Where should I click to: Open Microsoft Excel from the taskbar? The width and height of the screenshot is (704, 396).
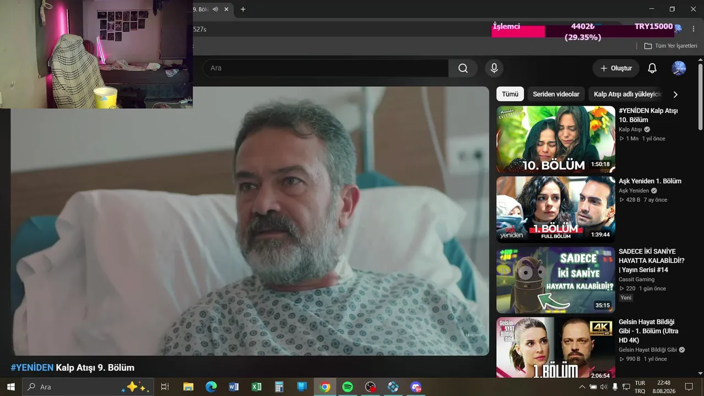[x=256, y=387]
